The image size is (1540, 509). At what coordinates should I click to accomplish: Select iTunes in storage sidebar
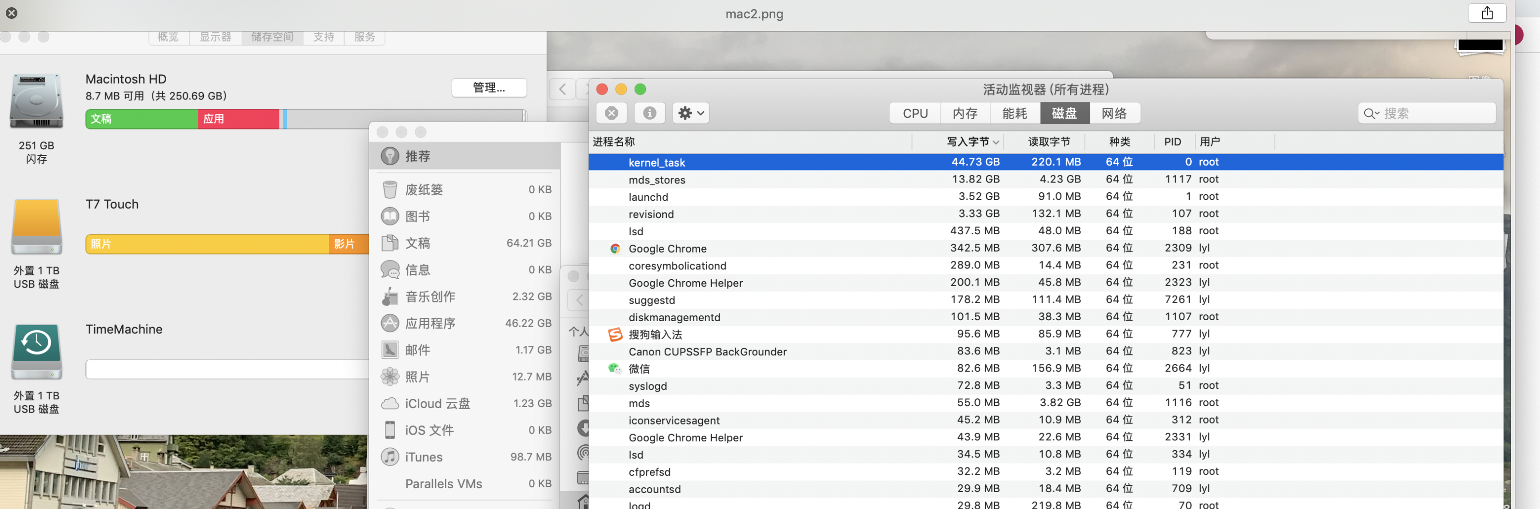click(x=423, y=457)
